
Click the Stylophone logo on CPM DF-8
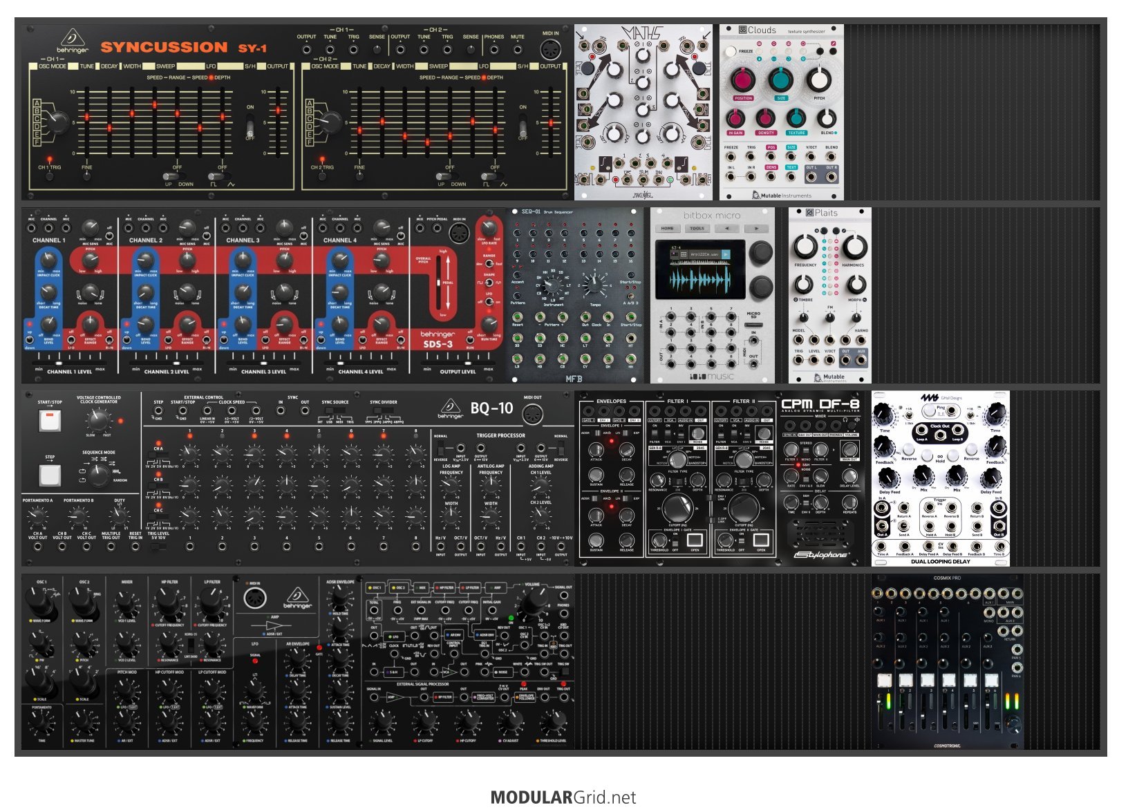click(x=821, y=554)
